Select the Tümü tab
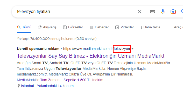183x93 pixels. 24,27
